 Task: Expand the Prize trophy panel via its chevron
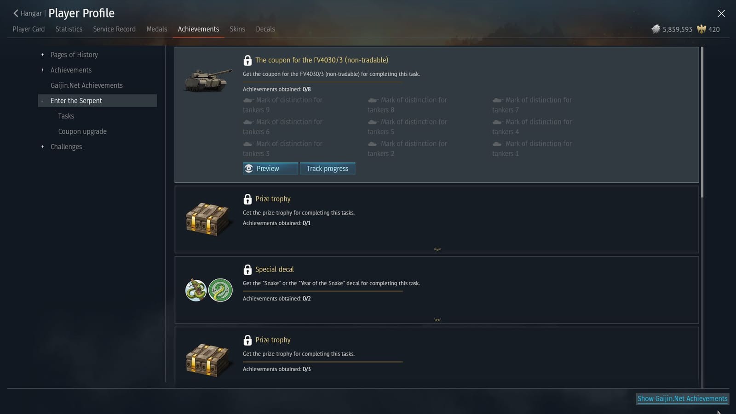point(437,249)
